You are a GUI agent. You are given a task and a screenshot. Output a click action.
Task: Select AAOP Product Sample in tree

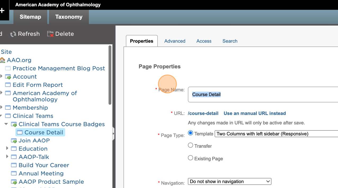(51, 182)
